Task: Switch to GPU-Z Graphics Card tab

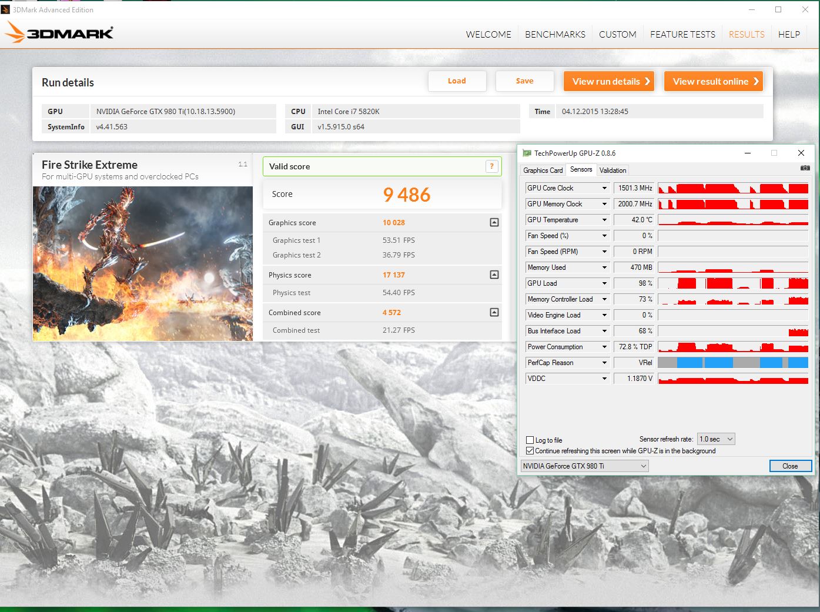Action: pyautogui.click(x=543, y=170)
